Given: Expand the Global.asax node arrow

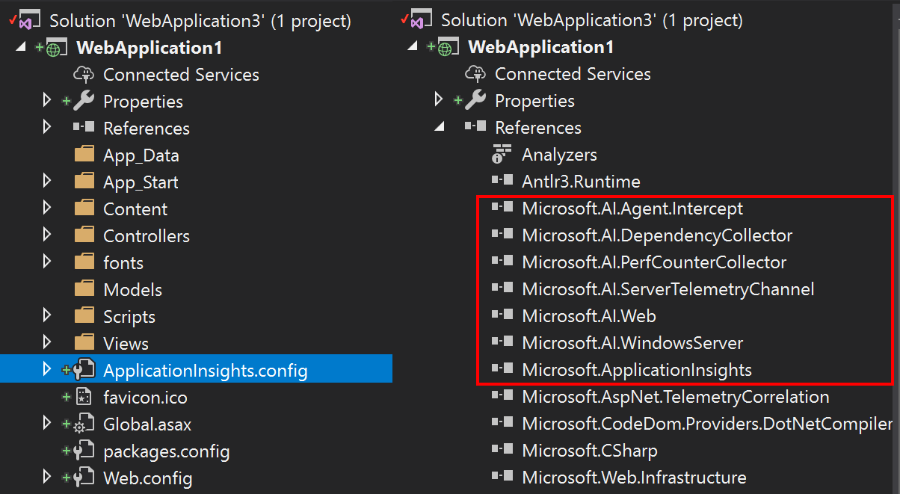Looking at the screenshot, I should (x=47, y=424).
